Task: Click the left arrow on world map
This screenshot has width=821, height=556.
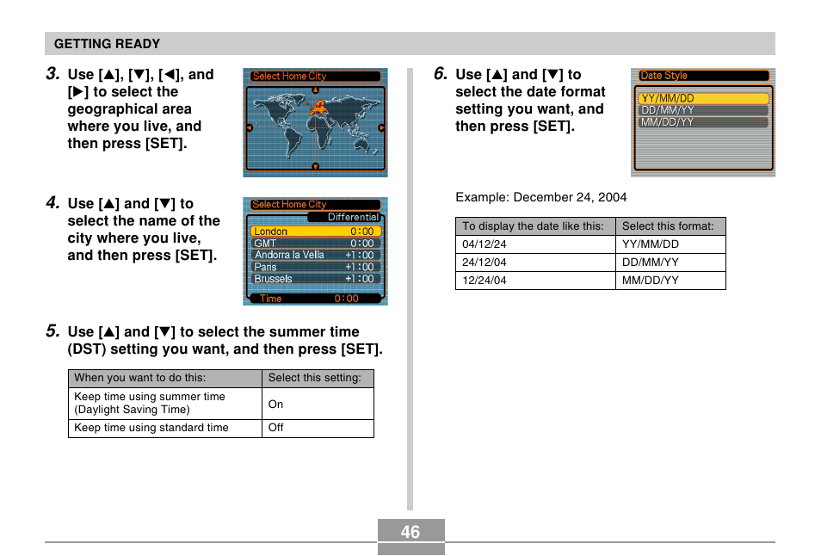Action: click(250, 127)
